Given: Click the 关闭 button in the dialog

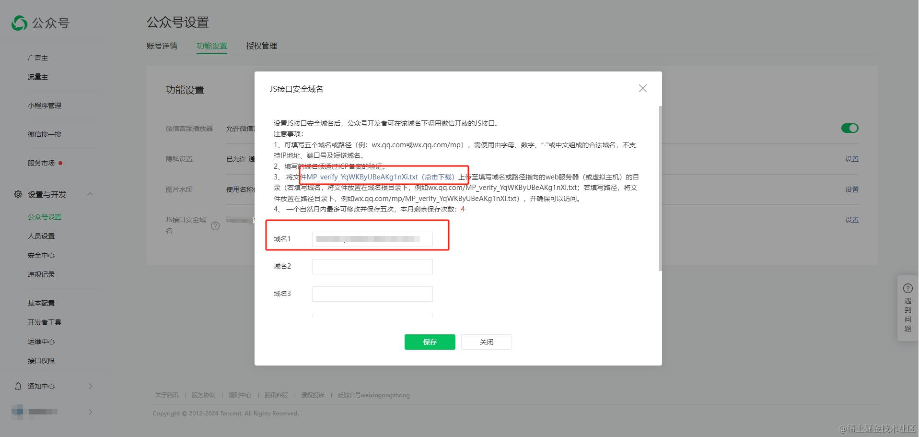Looking at the screenshot, I should pos(487,342).
